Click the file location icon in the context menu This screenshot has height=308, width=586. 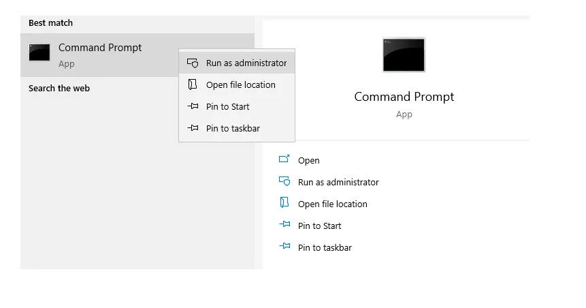coord(193,84)
